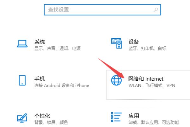Click the 查找设置 search input field
190x127 pixels.
pyautogui.click(x=98, y=10)
